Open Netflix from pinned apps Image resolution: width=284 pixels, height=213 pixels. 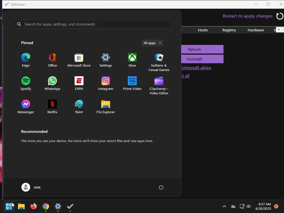tap(52, 107)
